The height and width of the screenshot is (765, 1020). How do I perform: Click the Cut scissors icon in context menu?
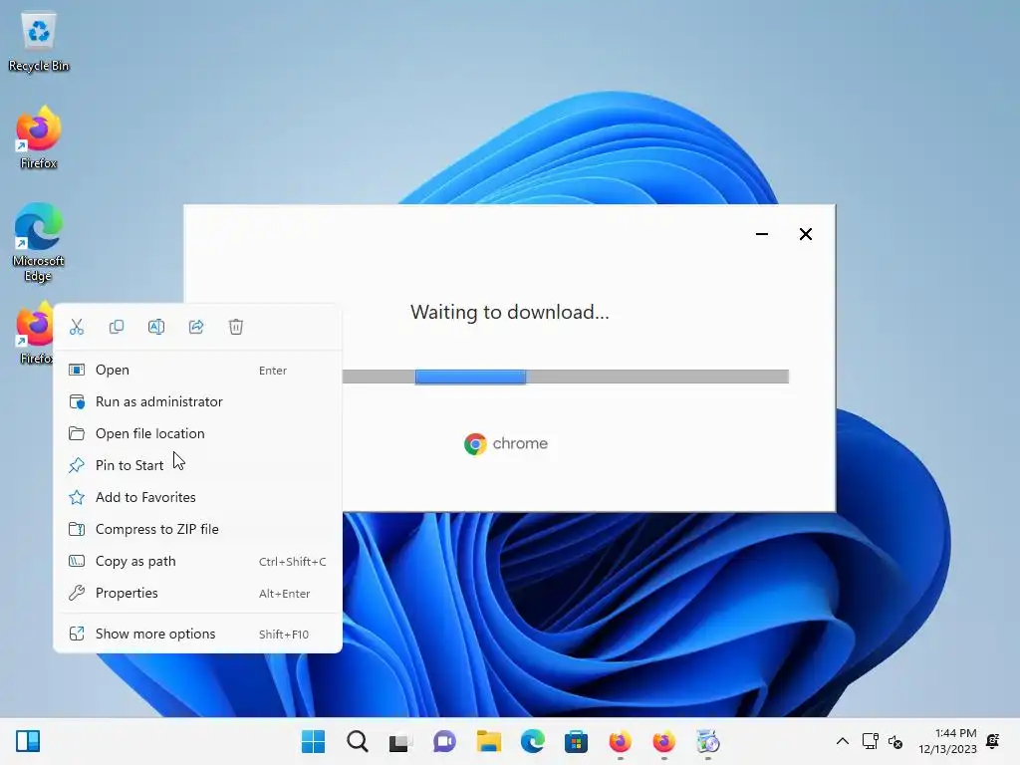click(77, 327)
